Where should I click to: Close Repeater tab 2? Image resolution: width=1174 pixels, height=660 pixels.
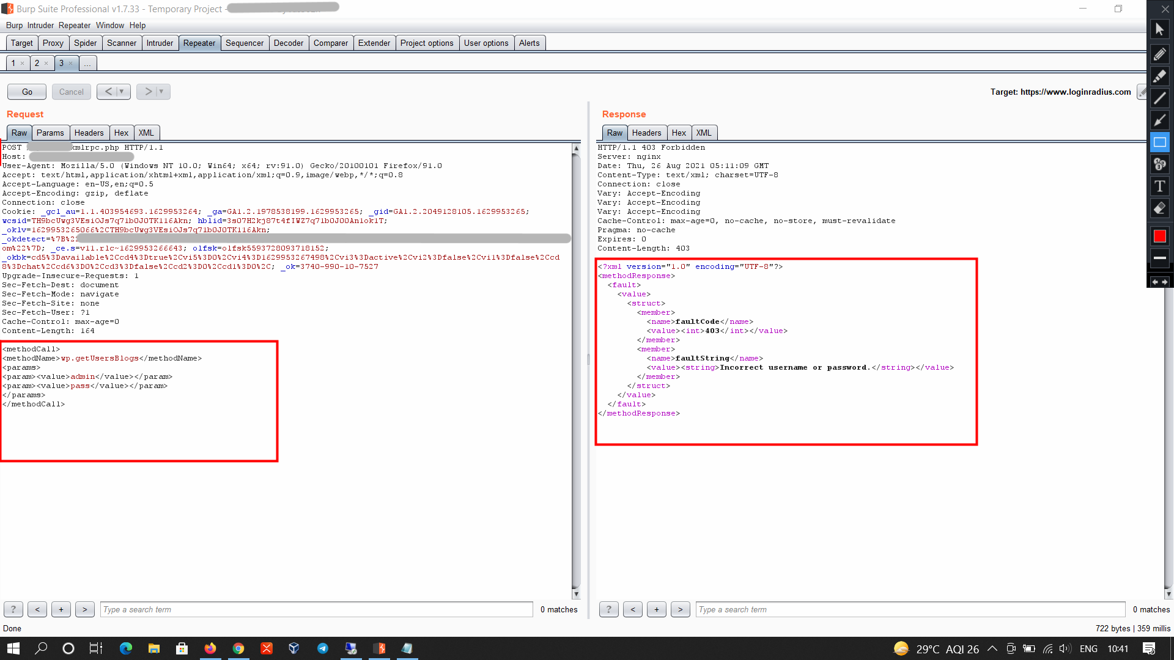46,63
